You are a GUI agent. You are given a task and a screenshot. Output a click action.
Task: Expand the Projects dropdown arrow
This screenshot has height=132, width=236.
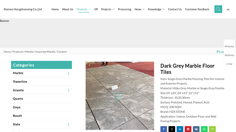click(114, 9)
